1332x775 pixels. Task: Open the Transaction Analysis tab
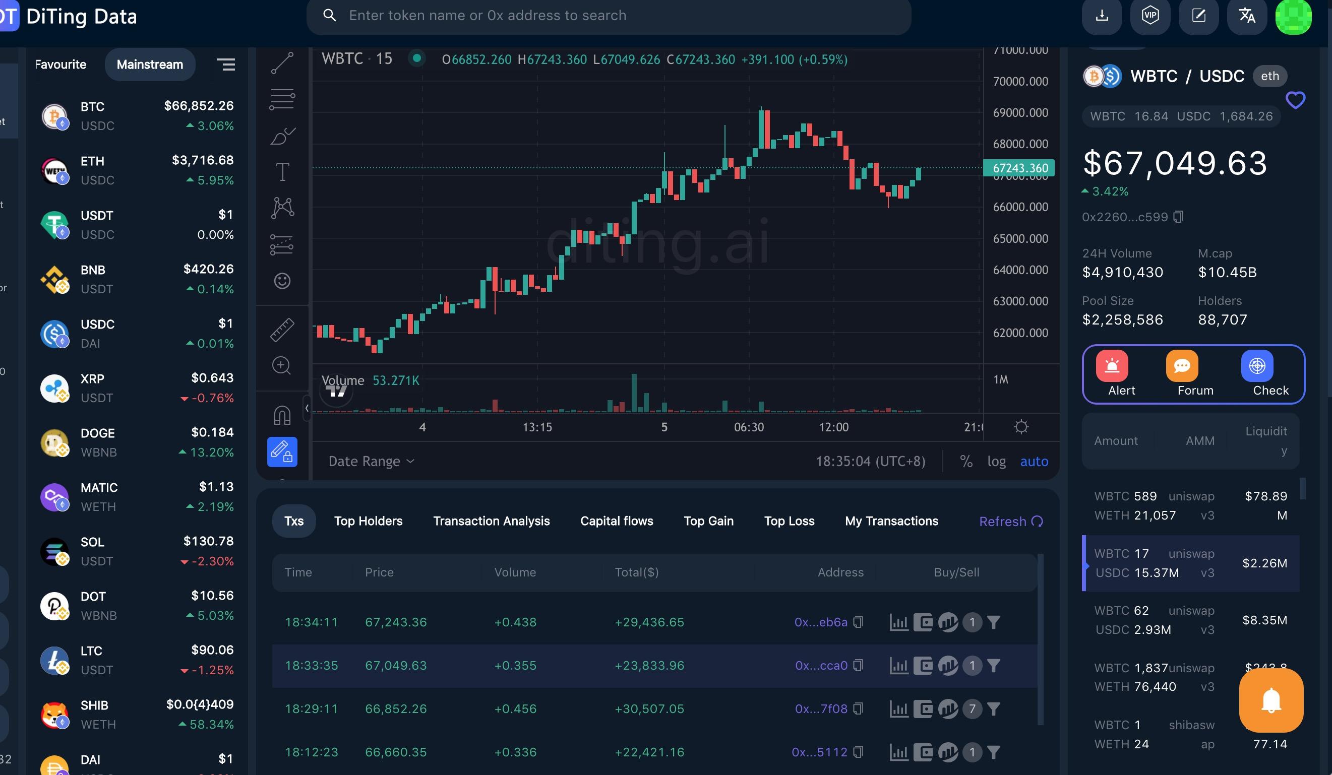(492, 521)
